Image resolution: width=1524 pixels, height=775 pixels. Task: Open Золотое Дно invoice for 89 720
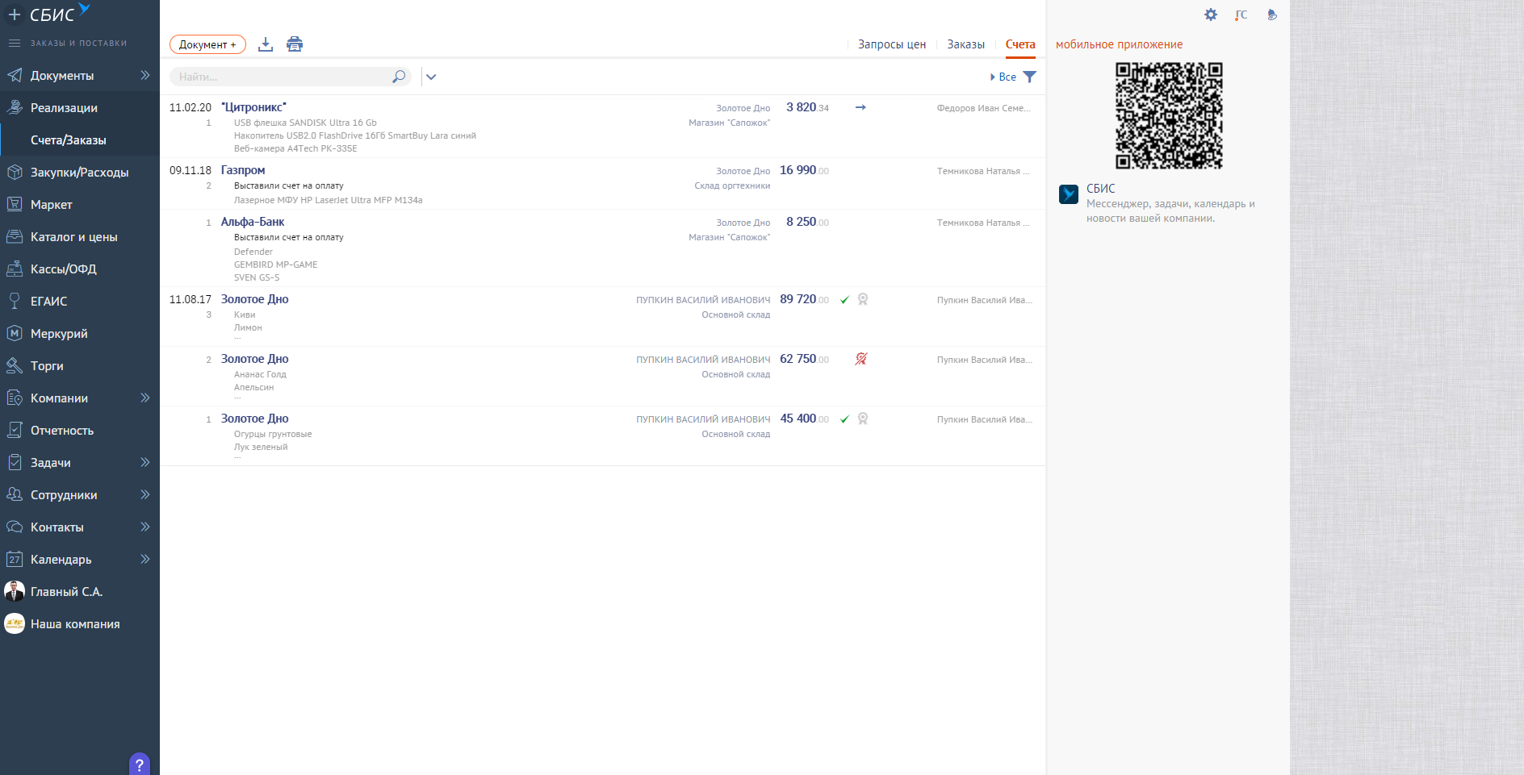(255, 299)
